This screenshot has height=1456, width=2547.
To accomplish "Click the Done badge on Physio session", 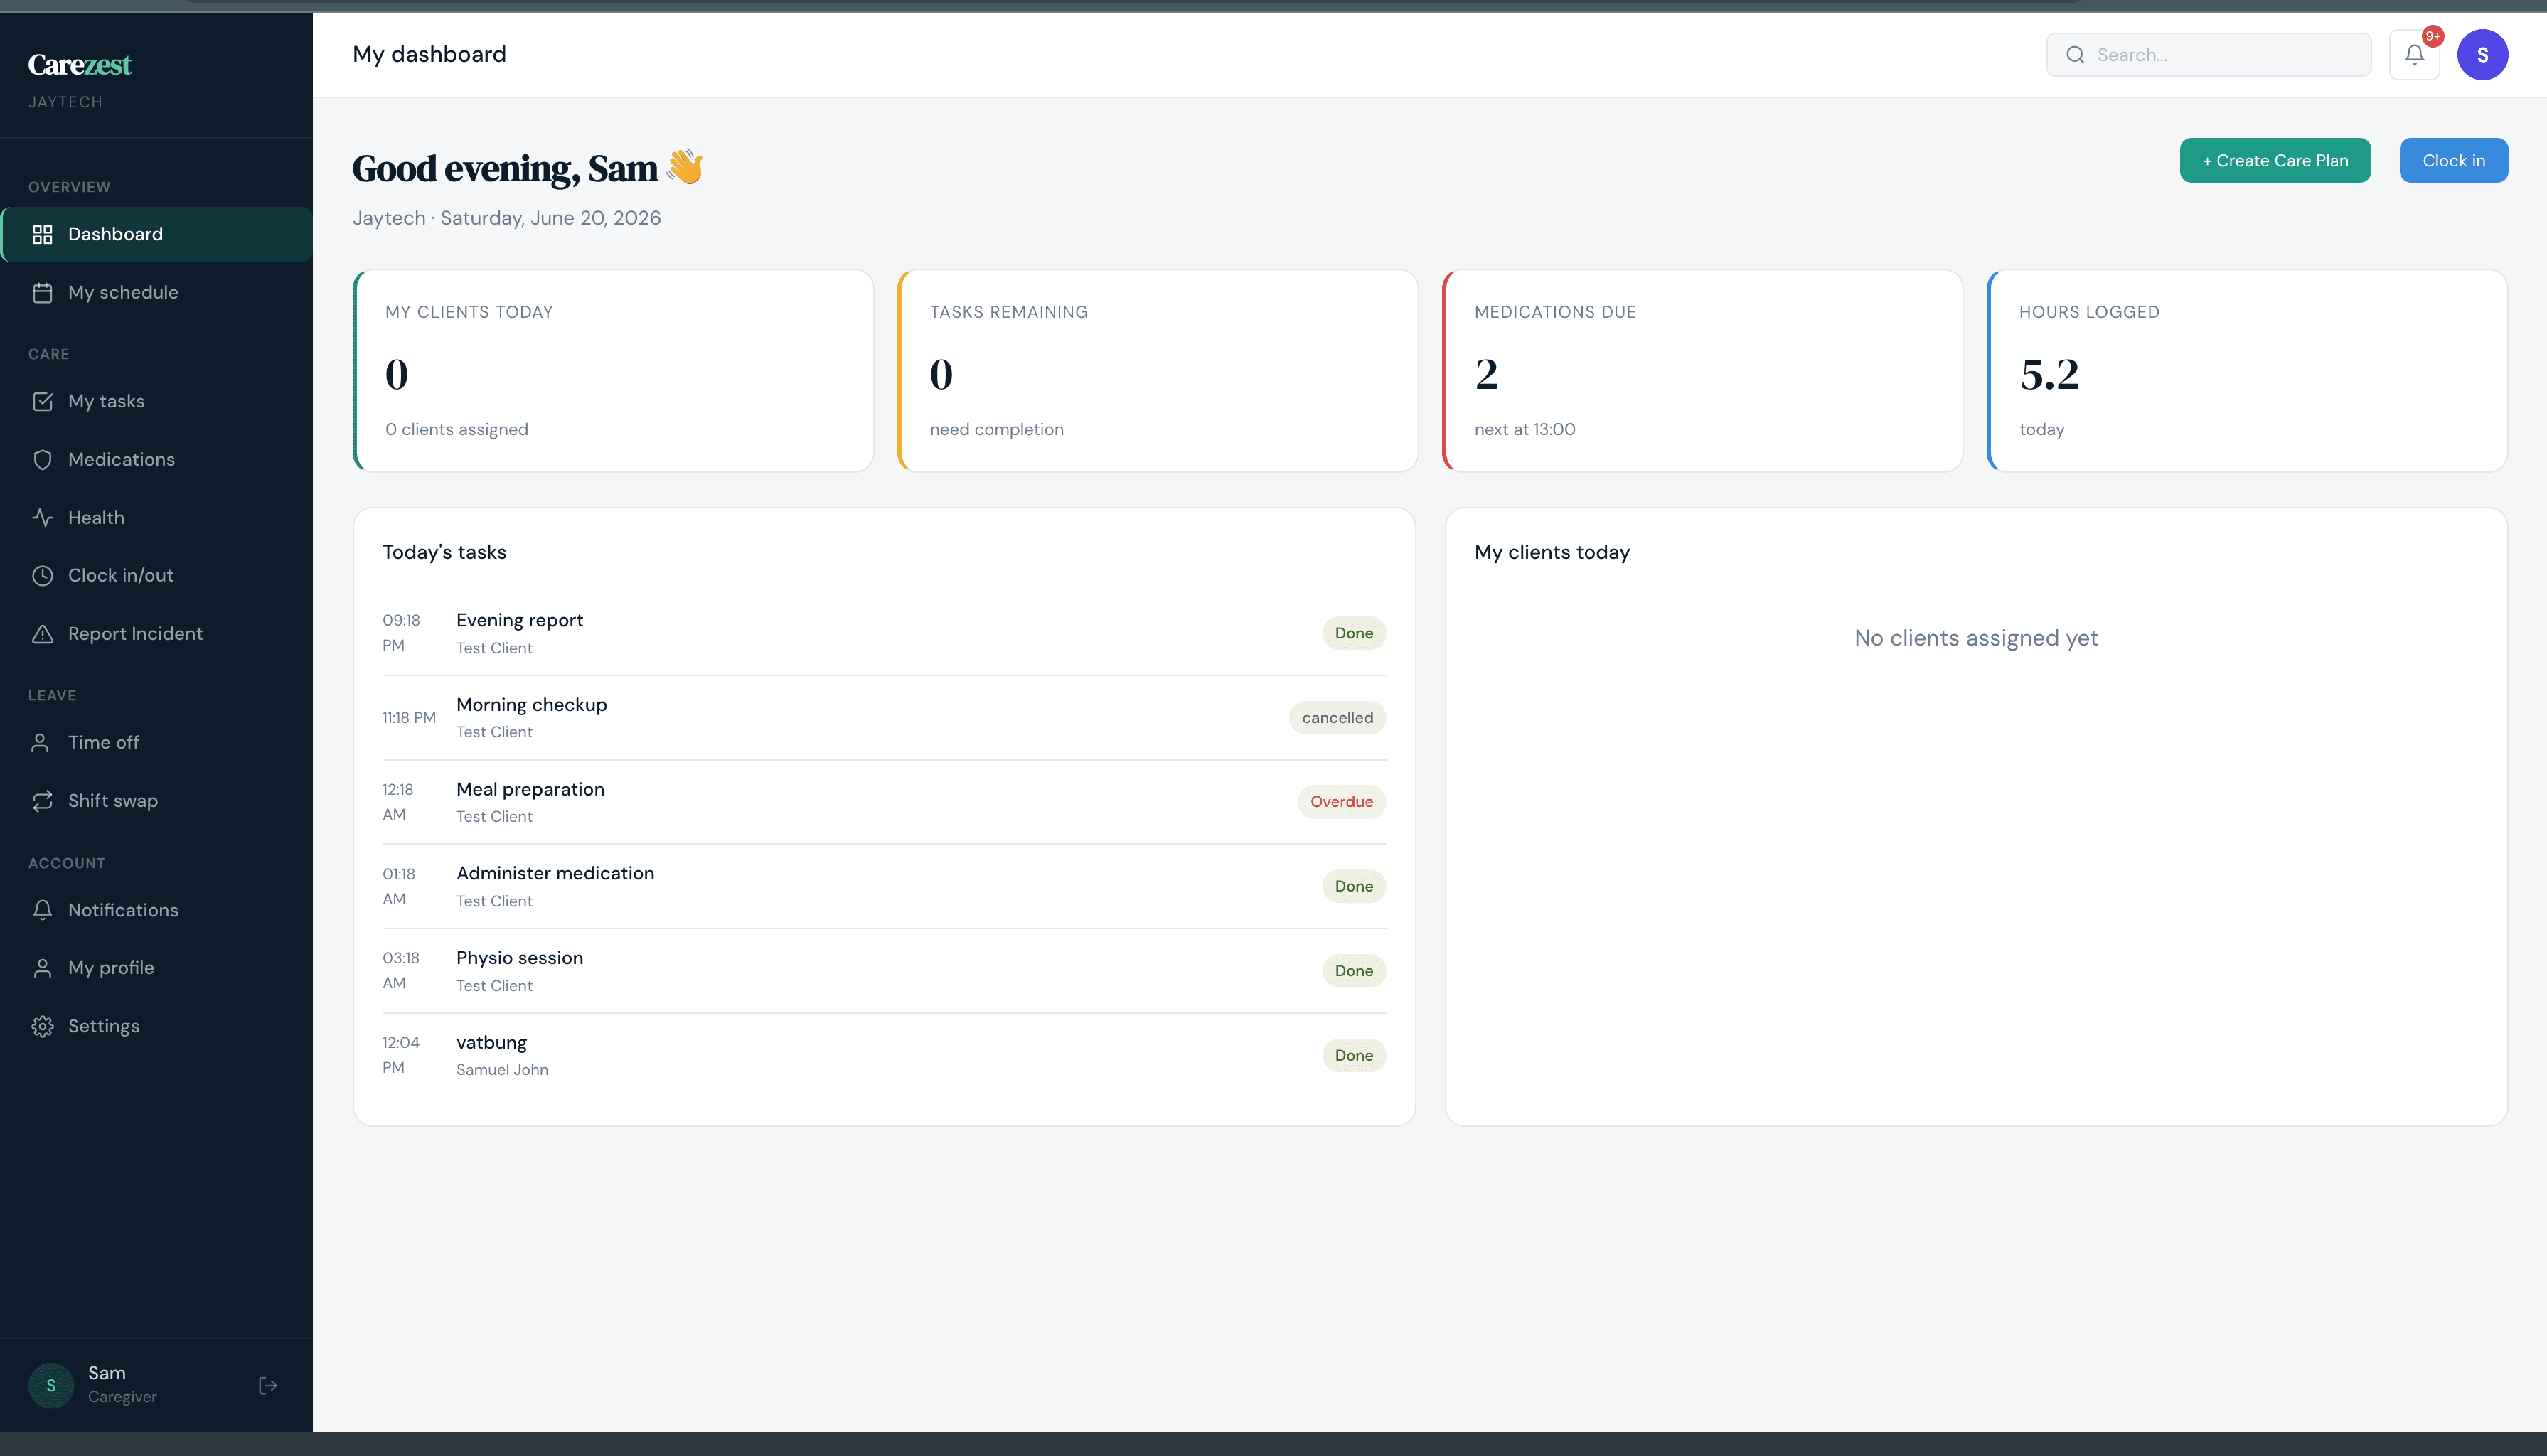I will click(x=1354, y=971).
